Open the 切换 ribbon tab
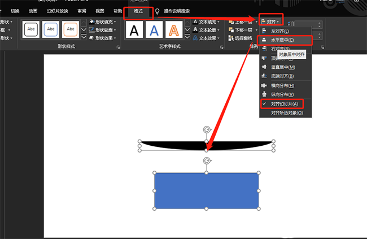The width and height of the screenshot is (367, 239). (x=15, y=11)
